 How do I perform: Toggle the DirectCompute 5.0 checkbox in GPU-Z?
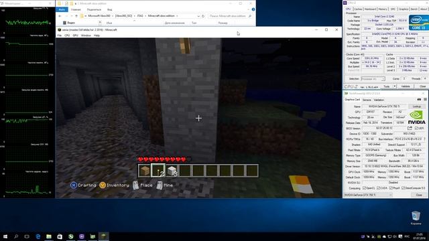click(403, 188)
